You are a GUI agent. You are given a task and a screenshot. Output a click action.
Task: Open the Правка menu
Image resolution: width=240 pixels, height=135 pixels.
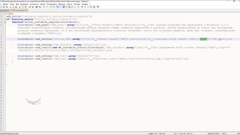pos(6,4)
